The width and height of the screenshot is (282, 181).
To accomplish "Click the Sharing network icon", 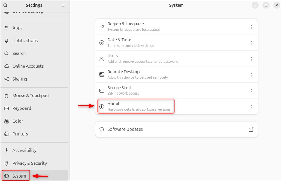I will tap(6, 79).
